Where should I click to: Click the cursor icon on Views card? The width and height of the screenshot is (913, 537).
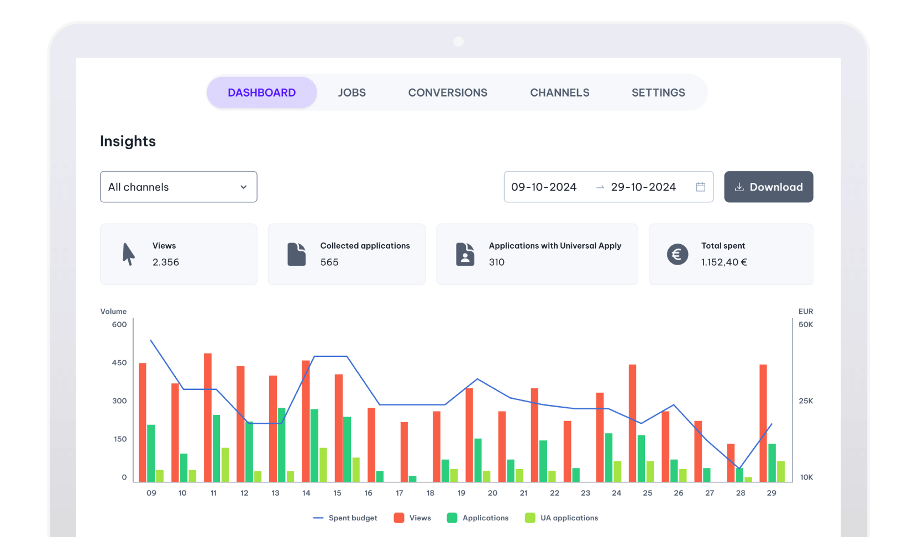click(x=128, y=254)
